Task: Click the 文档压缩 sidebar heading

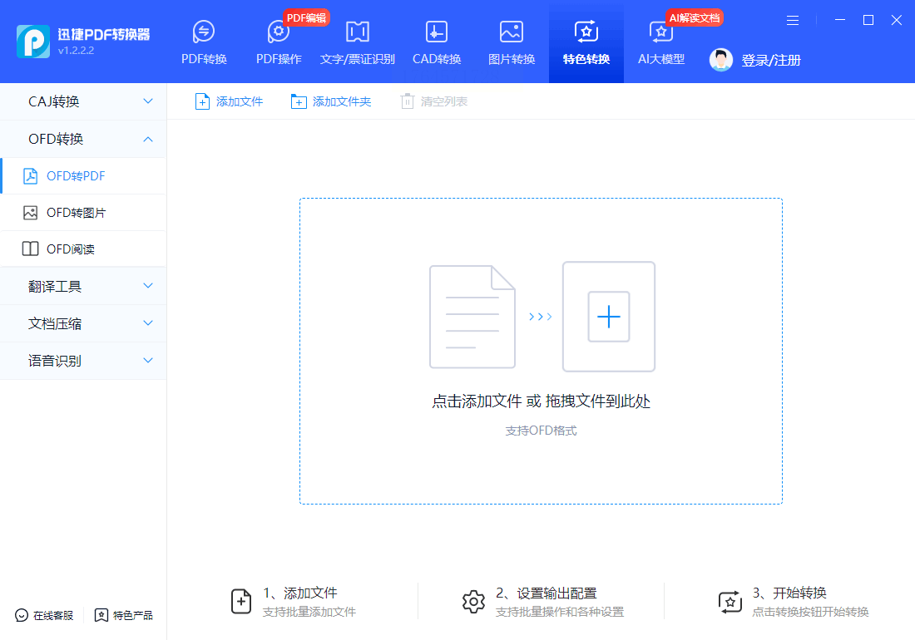Action: tap(55, 323)
